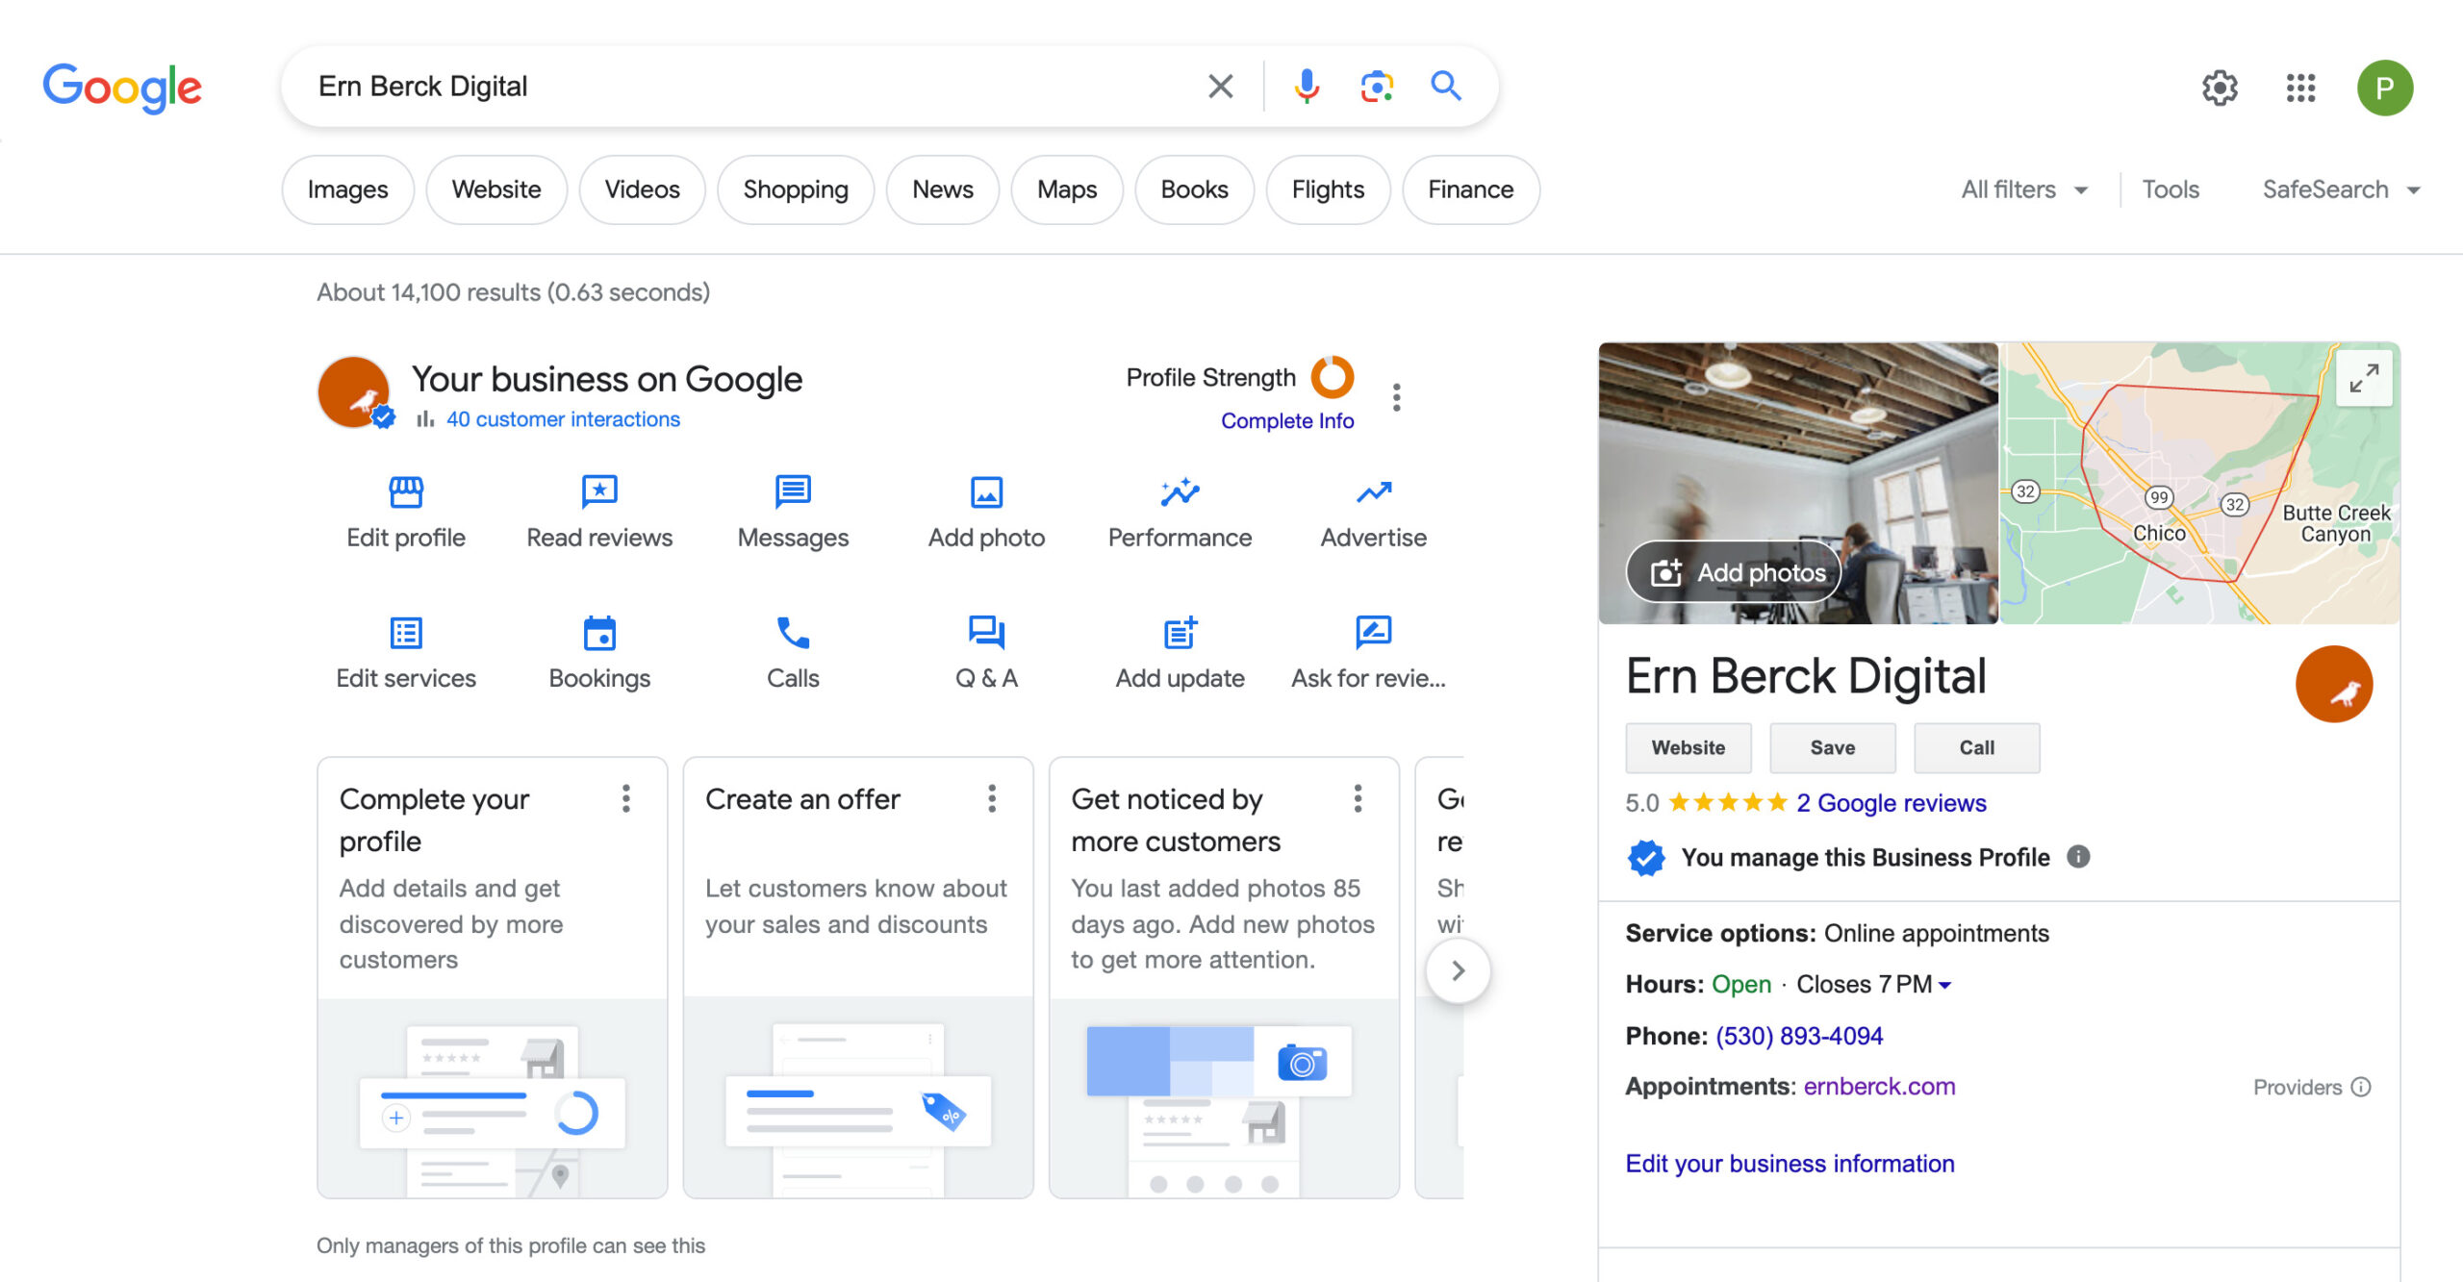Open the Complete your profile card
Image resolution: width=2463 pixels, height=1282 pixels.
[492, 977]
